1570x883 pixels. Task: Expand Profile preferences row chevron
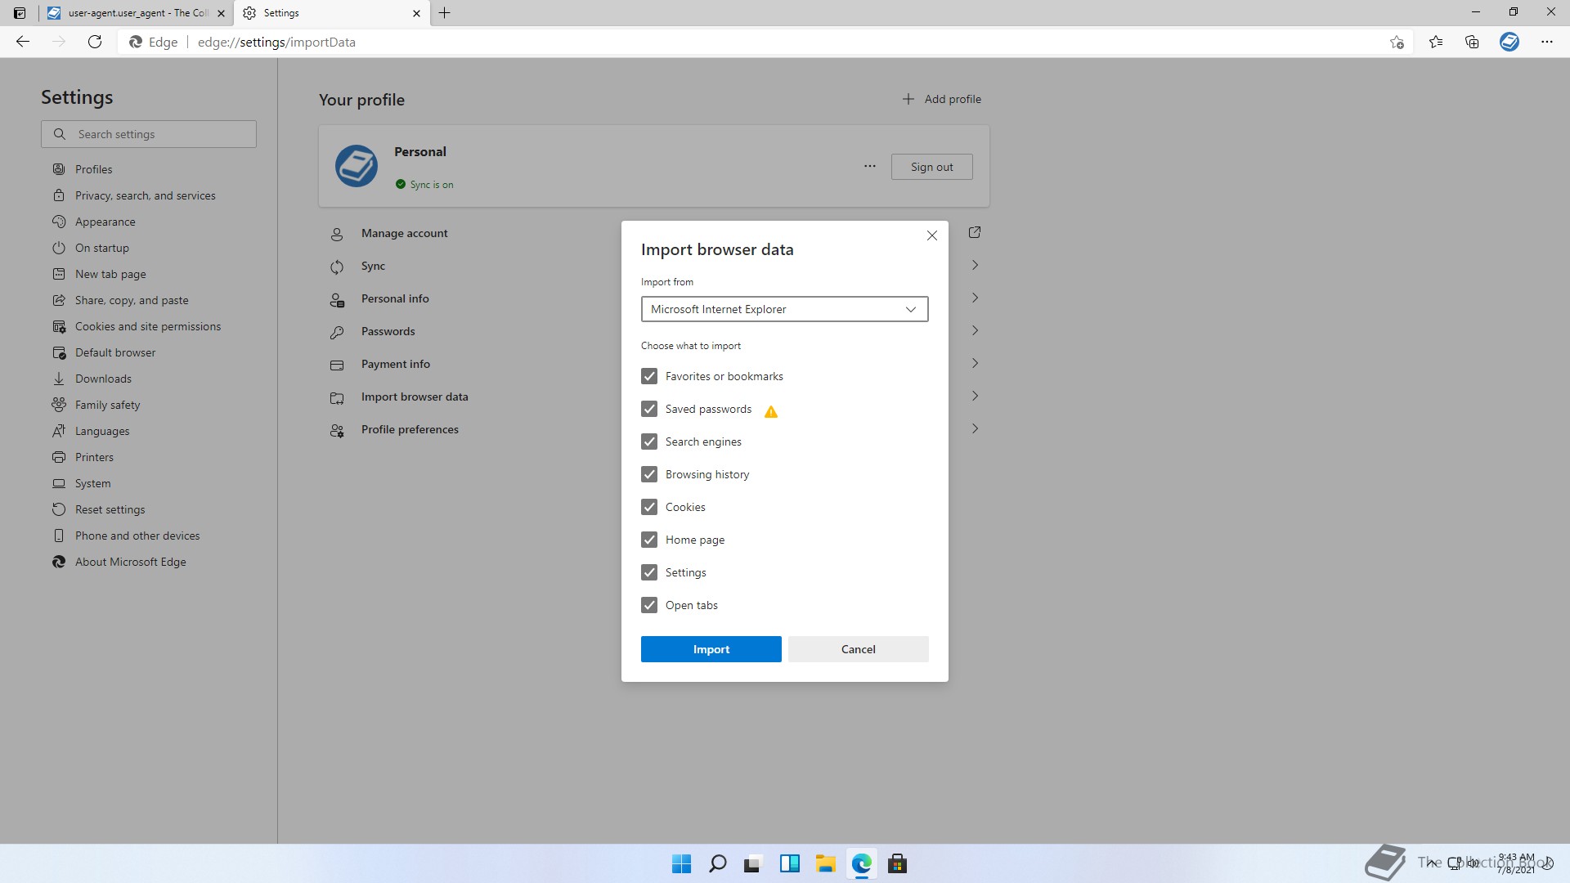pos(975,429)
